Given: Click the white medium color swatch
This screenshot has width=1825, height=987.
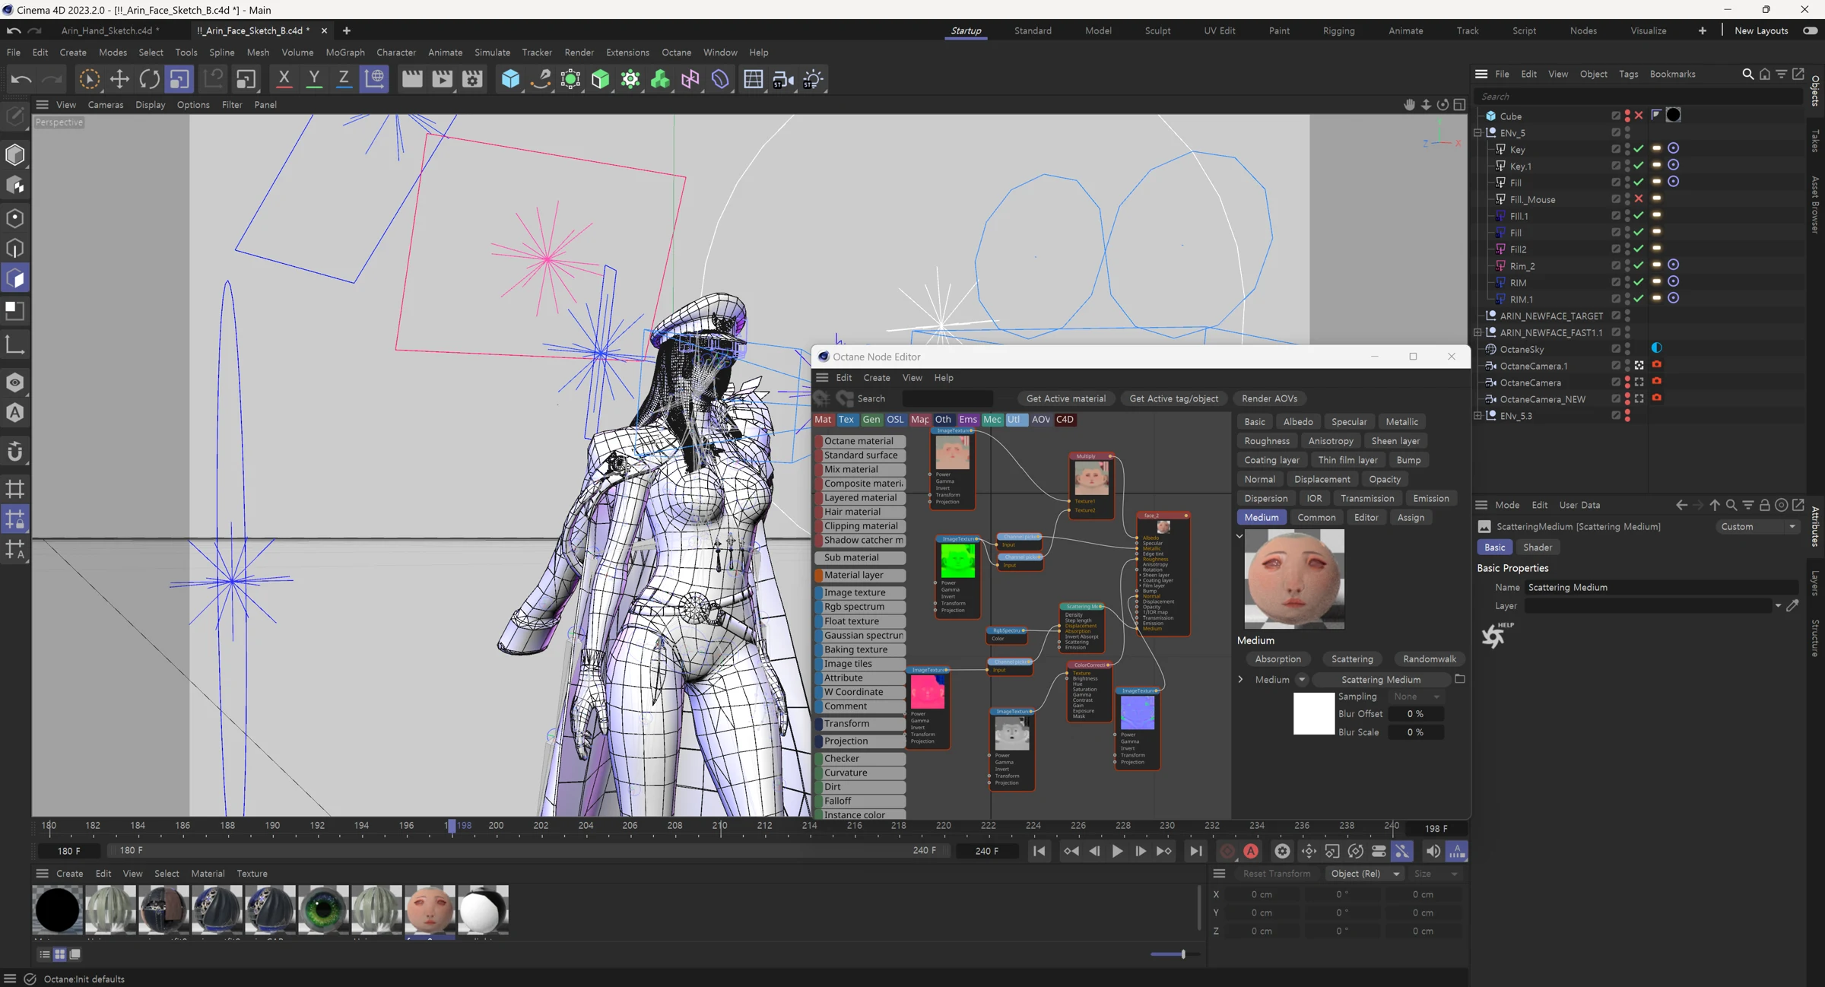Looking at the screenshot, I should [x=1313, y=713].
